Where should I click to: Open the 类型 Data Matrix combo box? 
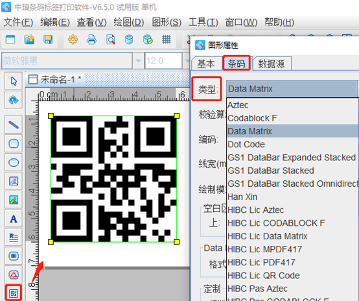292,89
